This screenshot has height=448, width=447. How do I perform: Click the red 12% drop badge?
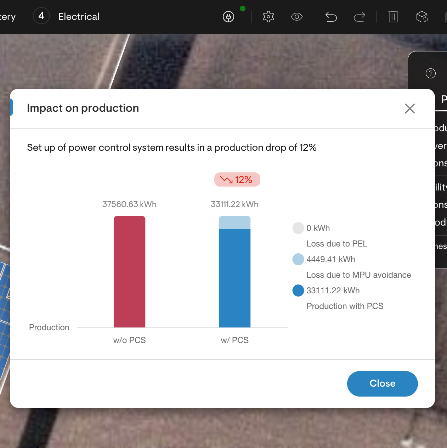tap(237, 179)
